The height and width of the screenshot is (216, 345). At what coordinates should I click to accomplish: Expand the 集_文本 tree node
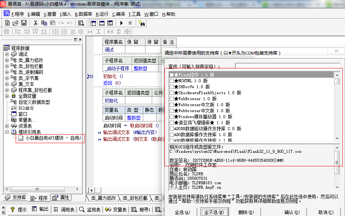[x=7, y=84]
